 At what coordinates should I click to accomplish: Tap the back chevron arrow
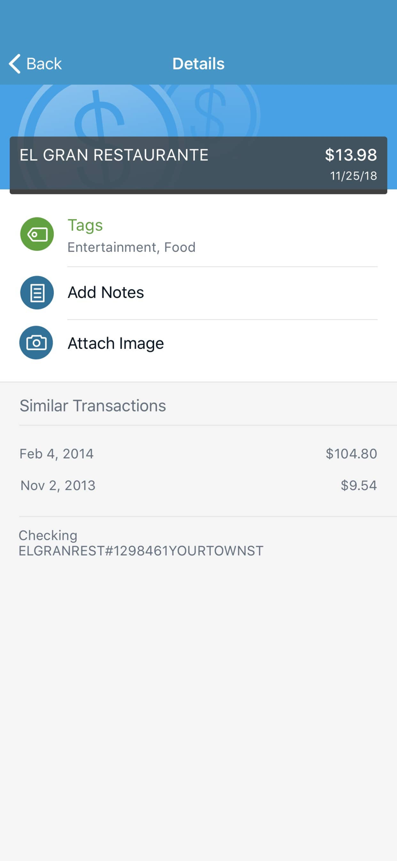pos(15,64)
